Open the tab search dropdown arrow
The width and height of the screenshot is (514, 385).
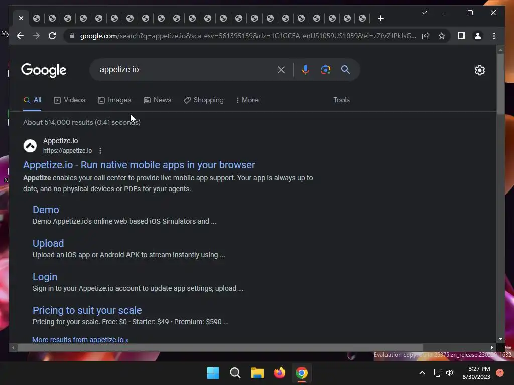pyautogui.click(x=424, y=13)
